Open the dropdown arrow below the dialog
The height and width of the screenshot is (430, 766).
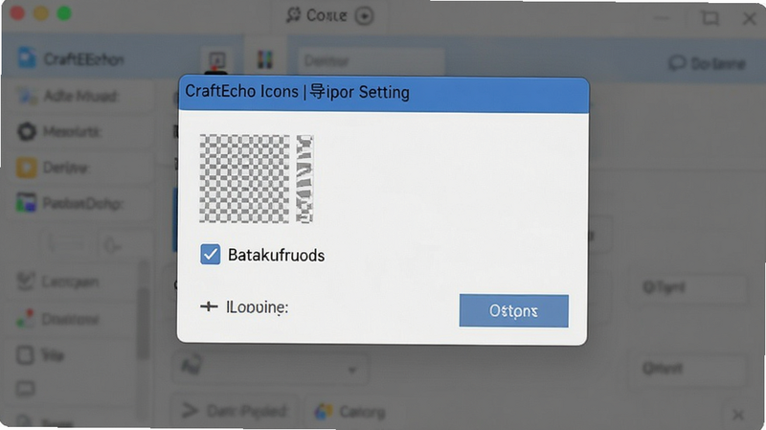(352, 371)
